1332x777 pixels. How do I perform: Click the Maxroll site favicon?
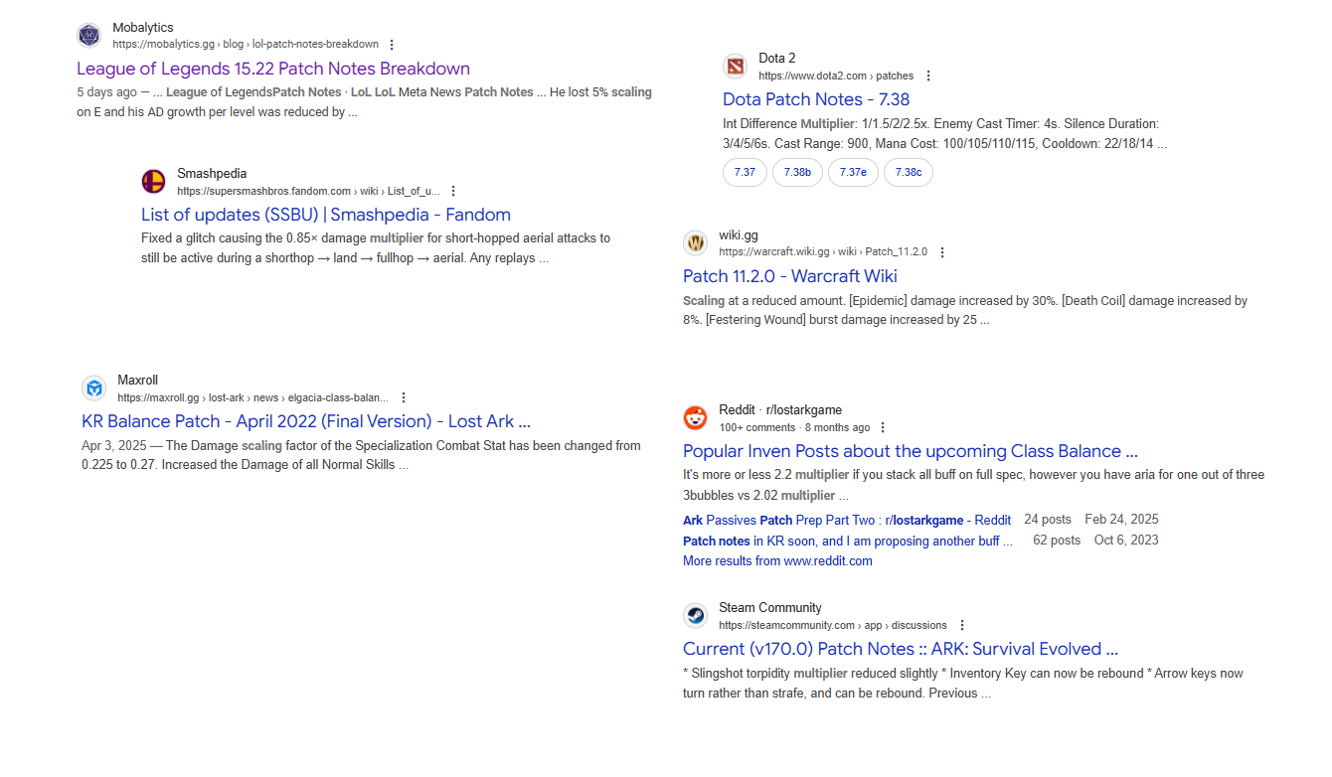[x=94, y=388]
